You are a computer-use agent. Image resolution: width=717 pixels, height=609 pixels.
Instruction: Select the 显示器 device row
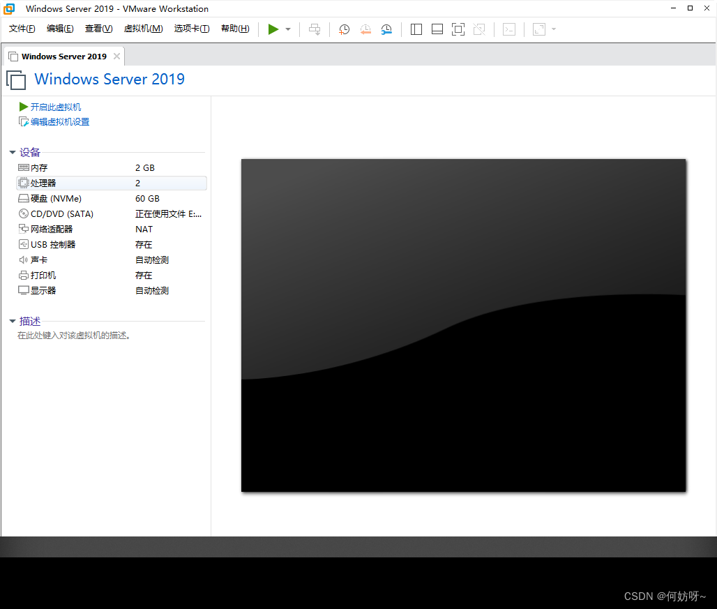pos(111,290)
